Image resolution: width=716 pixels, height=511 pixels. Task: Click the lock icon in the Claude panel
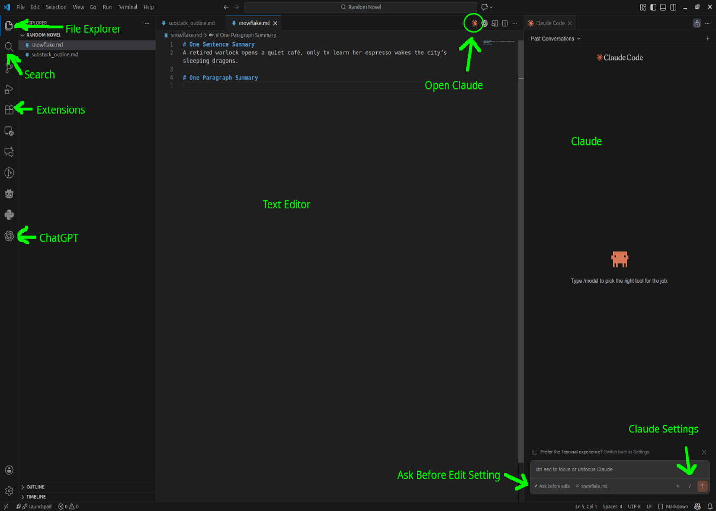tap(696, 23)
